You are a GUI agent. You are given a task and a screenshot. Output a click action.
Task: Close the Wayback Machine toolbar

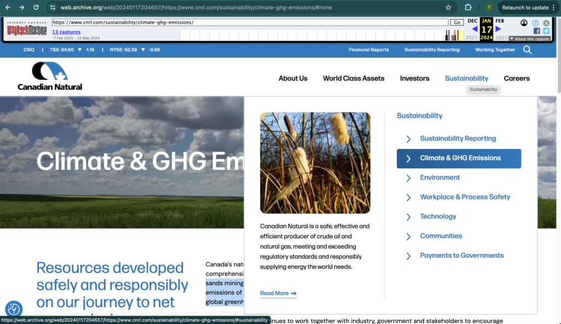tap(546, 23)
